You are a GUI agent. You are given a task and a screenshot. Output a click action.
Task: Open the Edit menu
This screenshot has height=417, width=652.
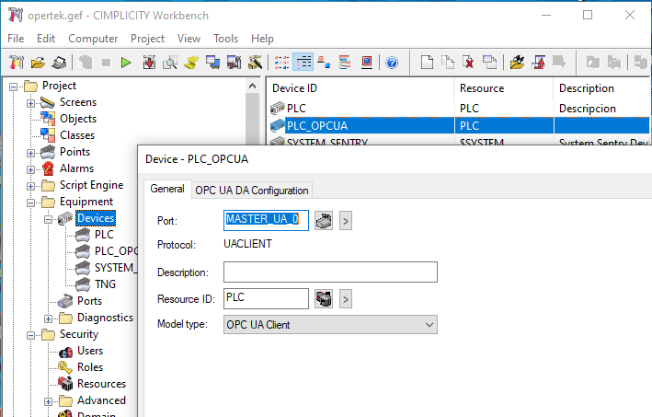pos(46,39)
